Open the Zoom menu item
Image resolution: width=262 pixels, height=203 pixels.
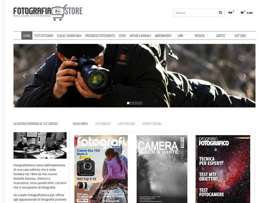122,36
